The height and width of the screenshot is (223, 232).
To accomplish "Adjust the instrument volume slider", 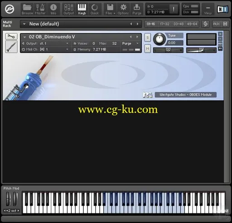I will coord(201,50).
